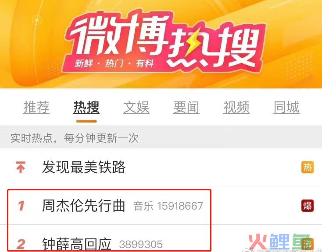The image size is (322, 252).
Task: Open 周杰伦先行曲 trending topic
Action: [x=84, y=206]
